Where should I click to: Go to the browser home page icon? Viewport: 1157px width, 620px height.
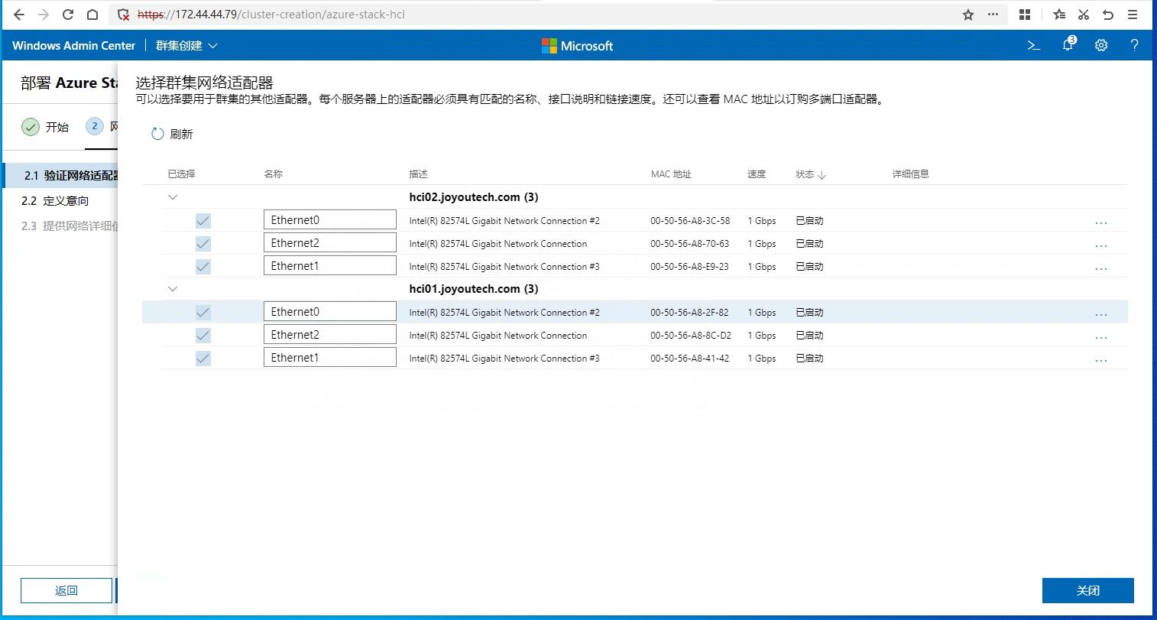point(92,15)
